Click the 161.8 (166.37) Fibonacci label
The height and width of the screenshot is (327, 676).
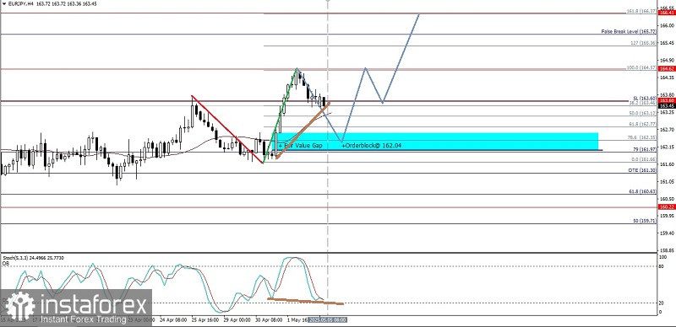[x=641, y=11]
